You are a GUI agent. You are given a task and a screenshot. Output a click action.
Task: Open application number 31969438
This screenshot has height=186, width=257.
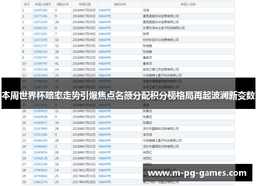coord(40,117)
